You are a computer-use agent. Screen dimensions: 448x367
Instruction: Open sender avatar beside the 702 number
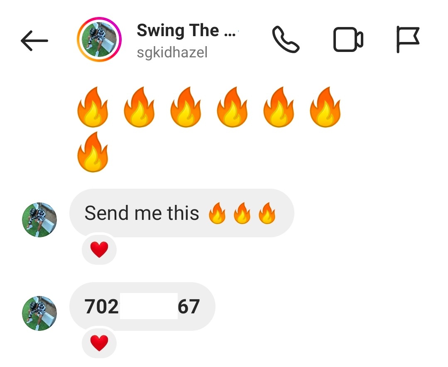coord(39,313)
